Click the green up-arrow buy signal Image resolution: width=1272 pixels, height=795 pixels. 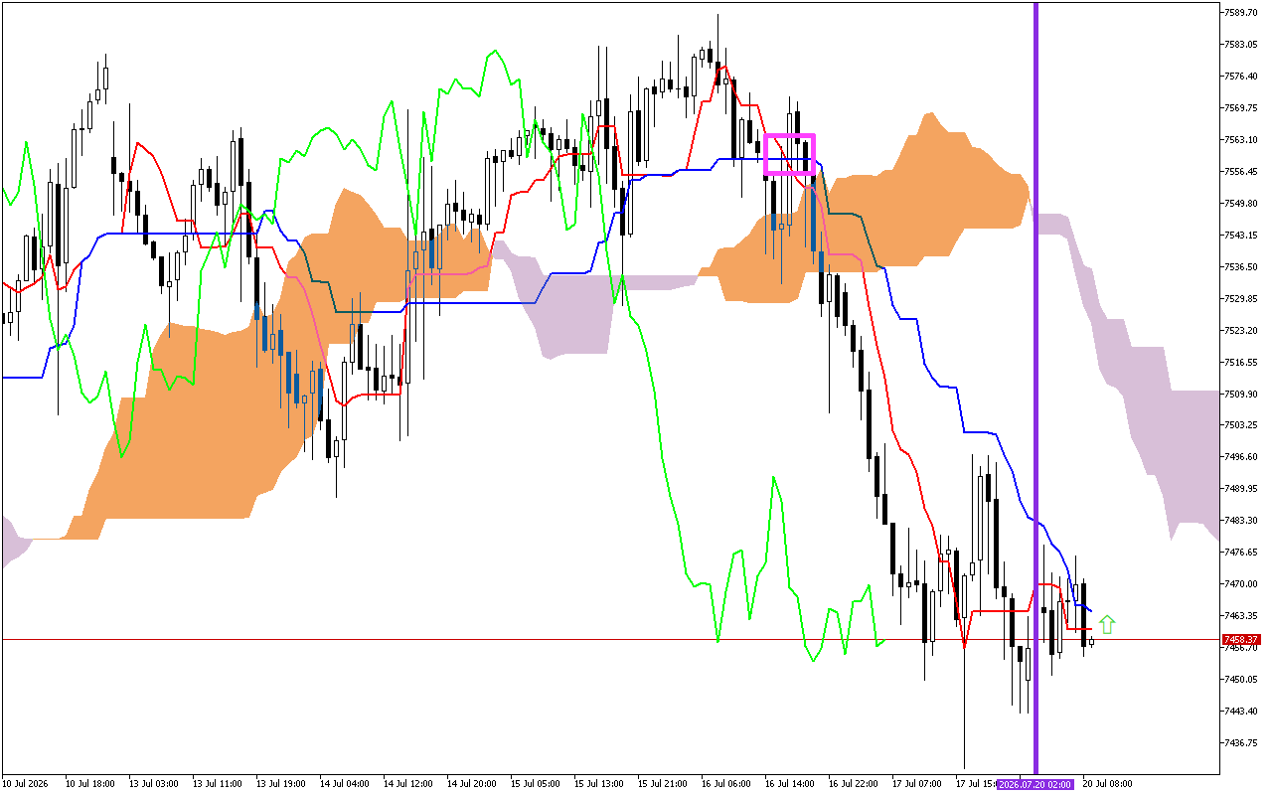pyautogui.click(x=1107, y=624)
